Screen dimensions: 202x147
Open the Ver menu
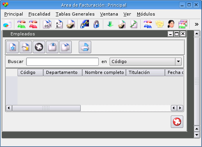127,14
